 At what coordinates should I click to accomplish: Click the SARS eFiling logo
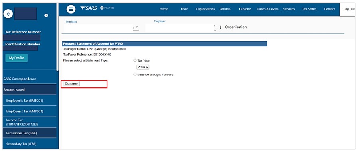point(97,8)
